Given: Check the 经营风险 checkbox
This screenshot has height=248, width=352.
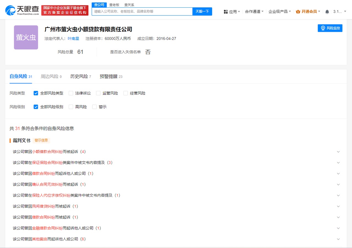Looking at the screenshot, I should point(126,93).
